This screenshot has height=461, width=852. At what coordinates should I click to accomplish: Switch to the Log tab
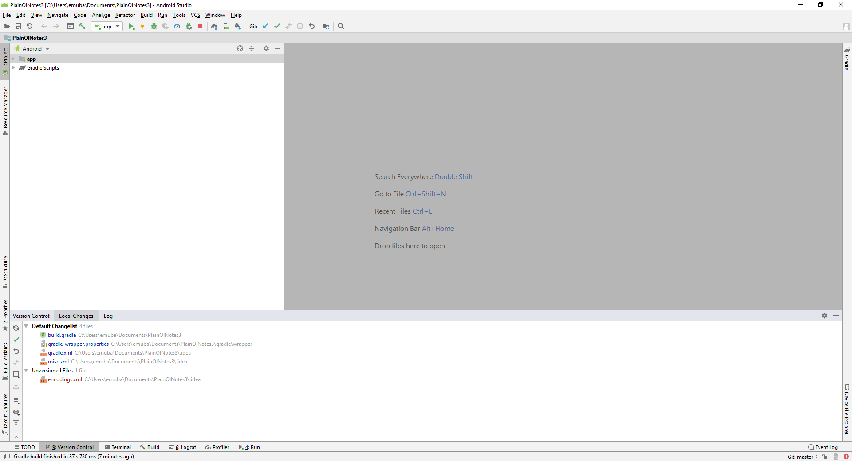[108, 316]
